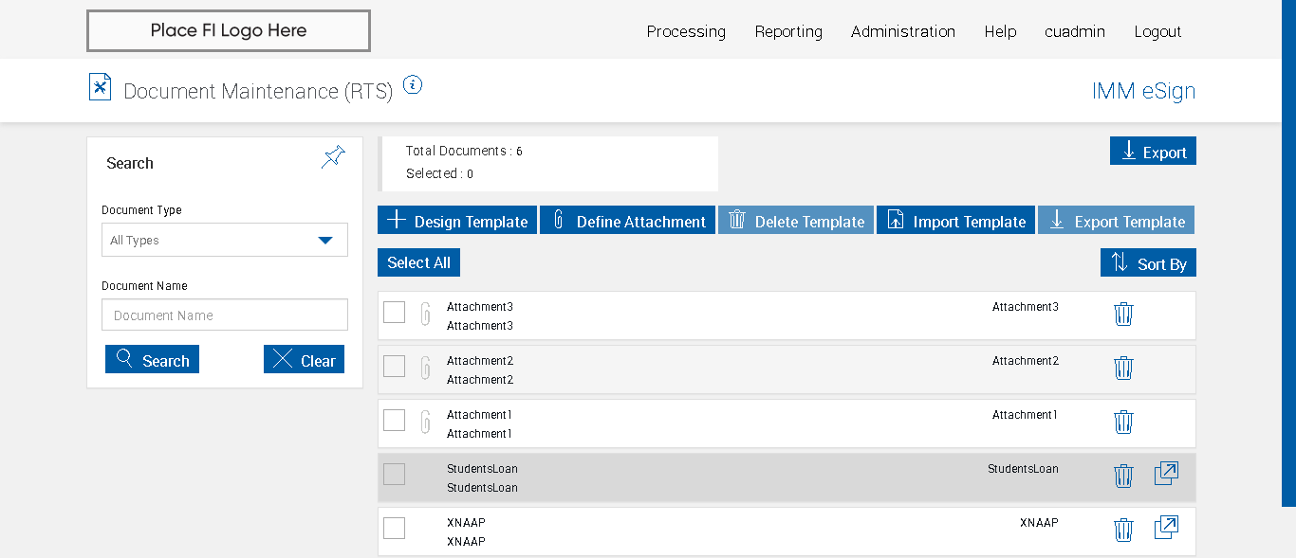The image size is (1296, 558).
Task: Open the Sort By options
Action: [x=1148, y=263]
